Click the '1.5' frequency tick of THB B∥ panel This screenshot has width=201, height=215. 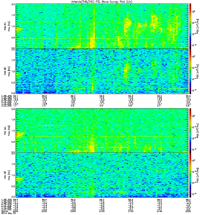click(13, 60)
